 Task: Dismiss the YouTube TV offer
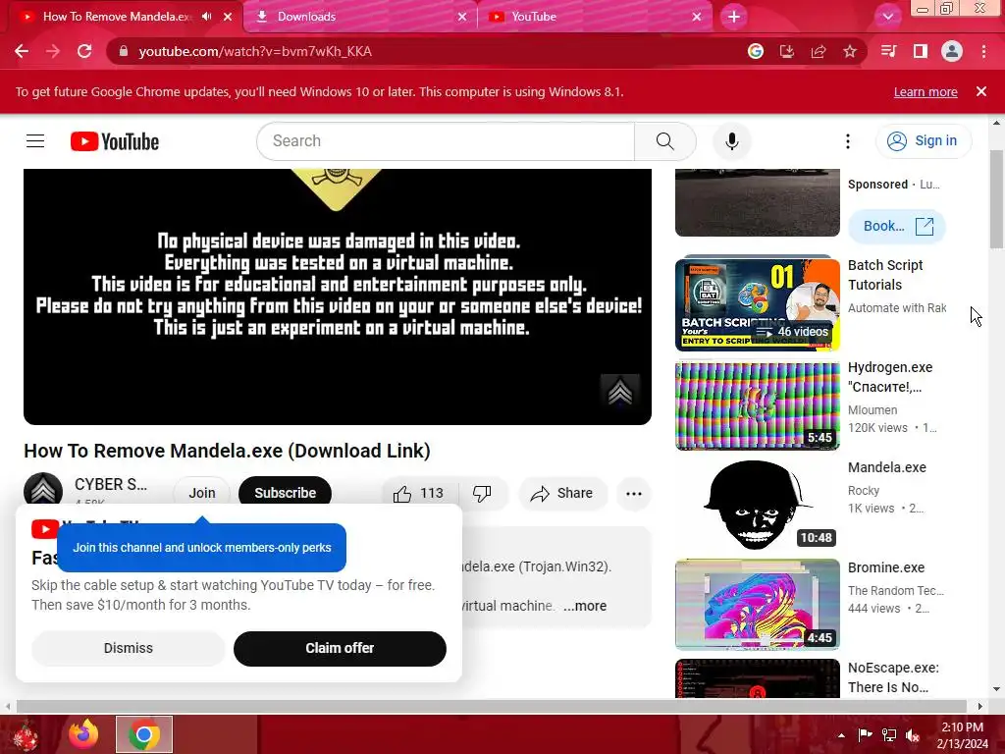click(x=129, y=648)
